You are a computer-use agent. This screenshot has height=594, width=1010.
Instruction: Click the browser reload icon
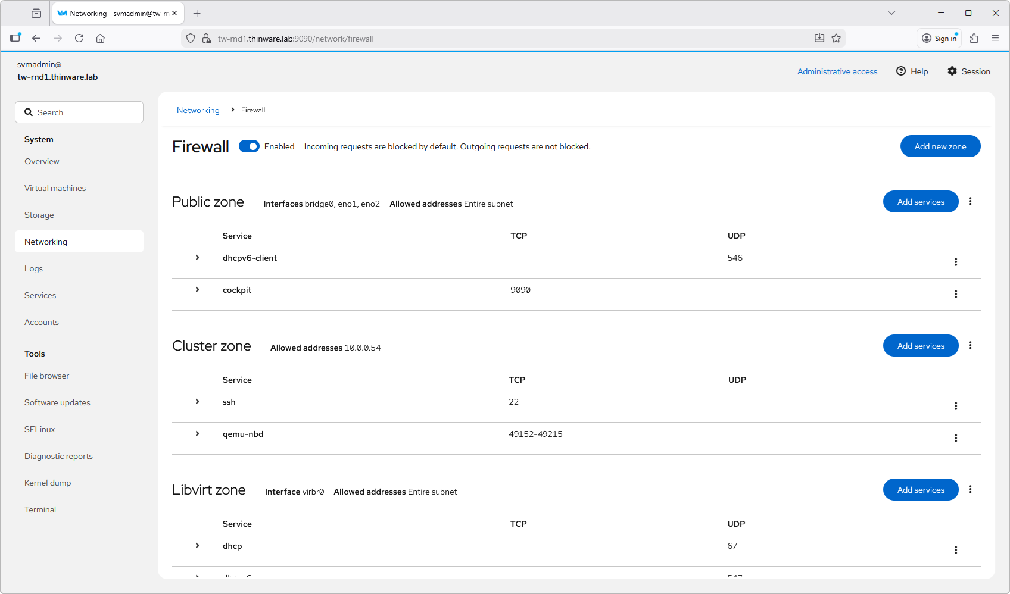pos(79,38)
